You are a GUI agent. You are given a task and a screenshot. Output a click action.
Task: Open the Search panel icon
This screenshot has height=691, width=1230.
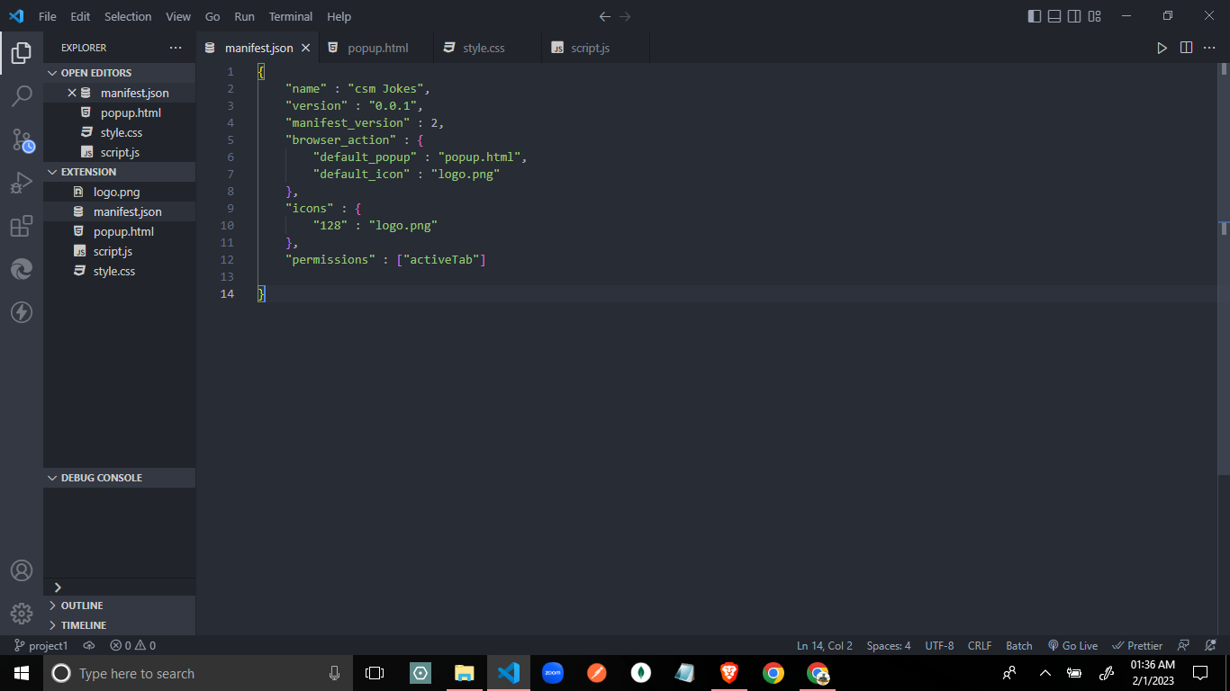coord(22,95)
